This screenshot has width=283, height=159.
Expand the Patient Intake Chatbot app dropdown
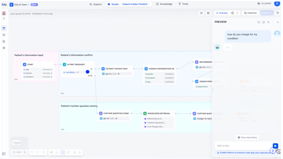point(149,4)
